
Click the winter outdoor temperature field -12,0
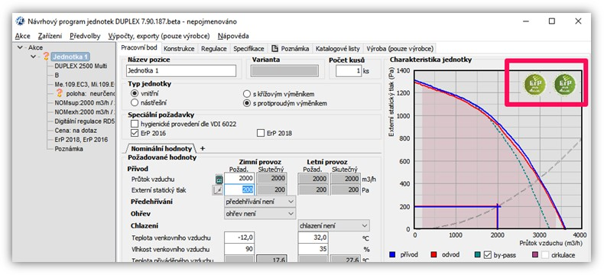(x=239, y=238)
